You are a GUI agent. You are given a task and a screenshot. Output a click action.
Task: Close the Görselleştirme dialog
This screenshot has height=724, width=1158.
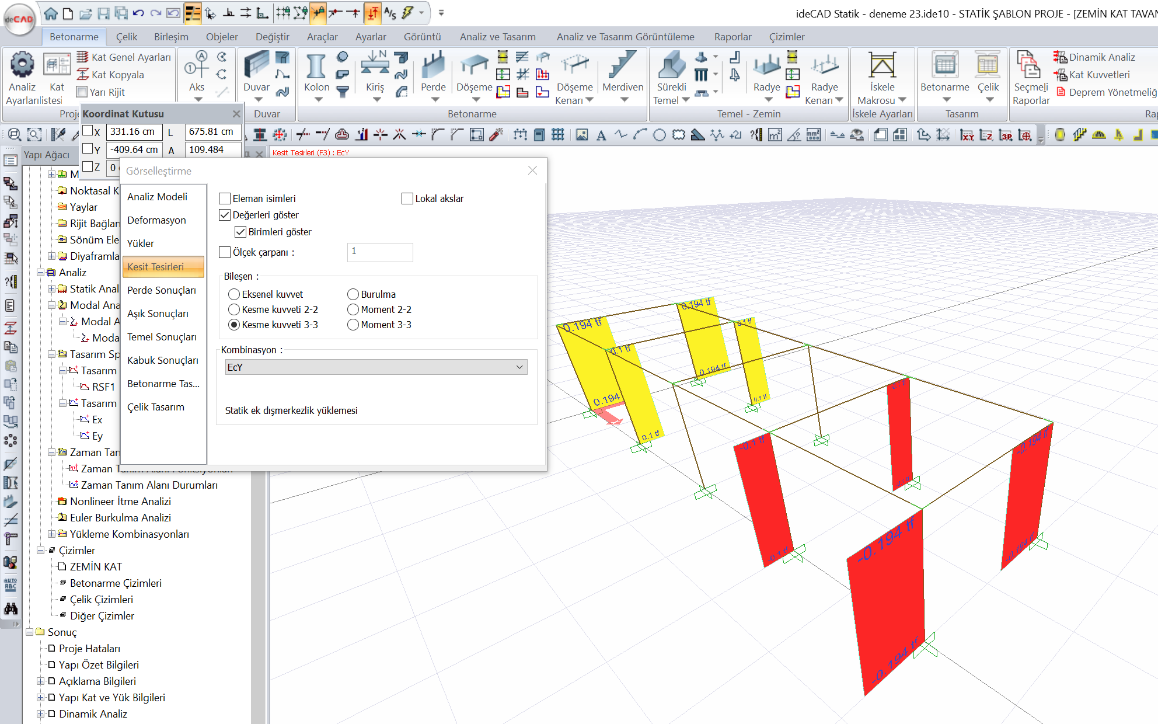point(532,170)
